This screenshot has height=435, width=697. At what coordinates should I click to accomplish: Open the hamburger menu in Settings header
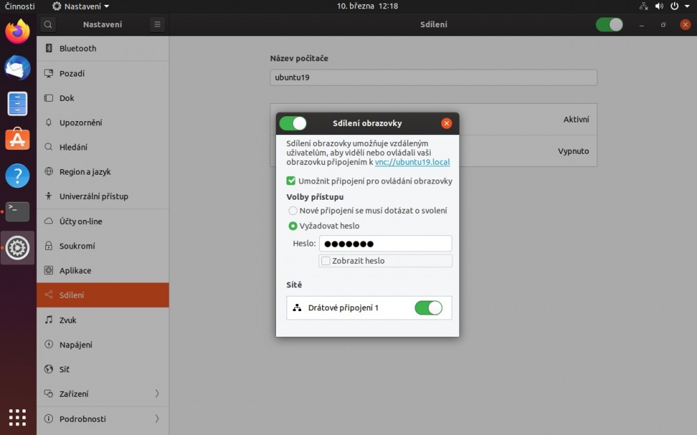158,24
